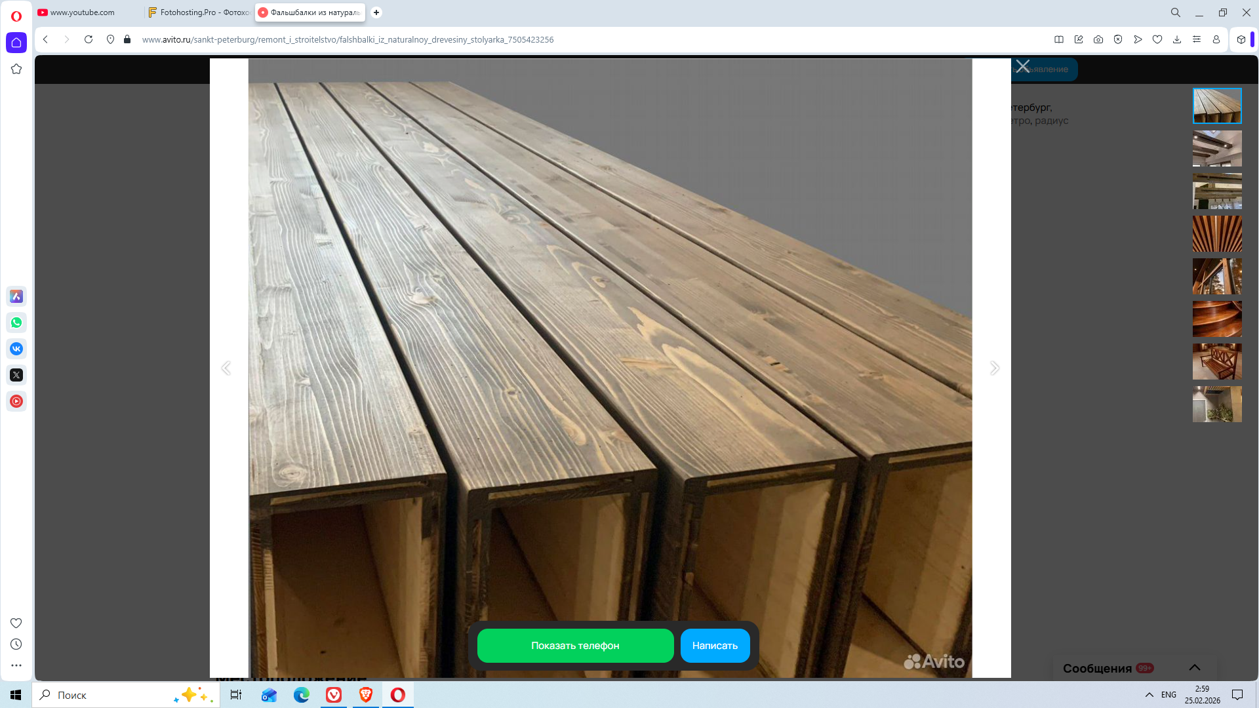Image resolution: width=1259 pixels, height=708 pixels.
Task: Take a snapshot with camera icon
Action: tap(1098, 39)
